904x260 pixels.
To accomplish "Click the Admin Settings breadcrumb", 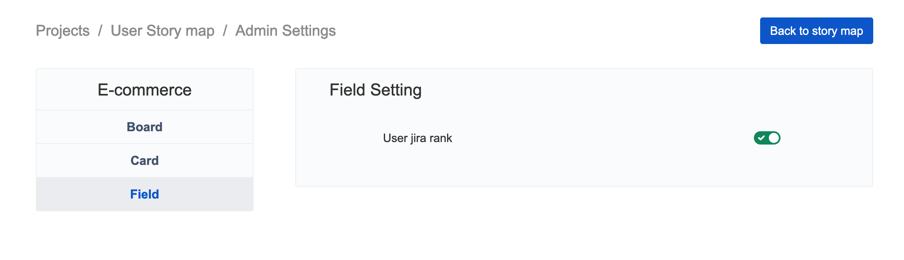I will pos(285,31).
